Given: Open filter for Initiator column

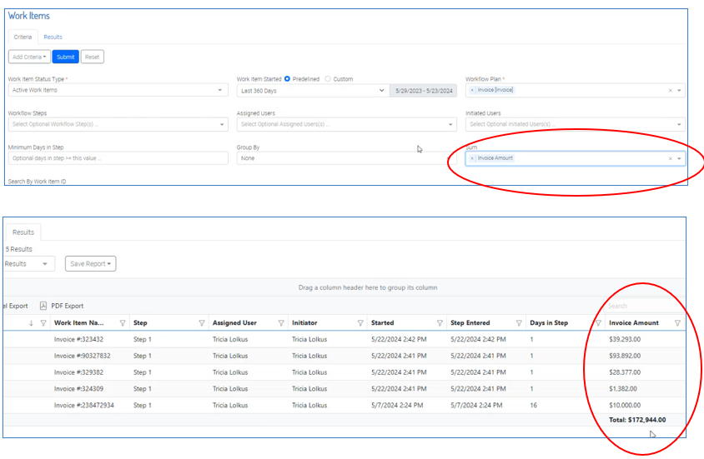Looking at the screenshot, I should (360, 322).
